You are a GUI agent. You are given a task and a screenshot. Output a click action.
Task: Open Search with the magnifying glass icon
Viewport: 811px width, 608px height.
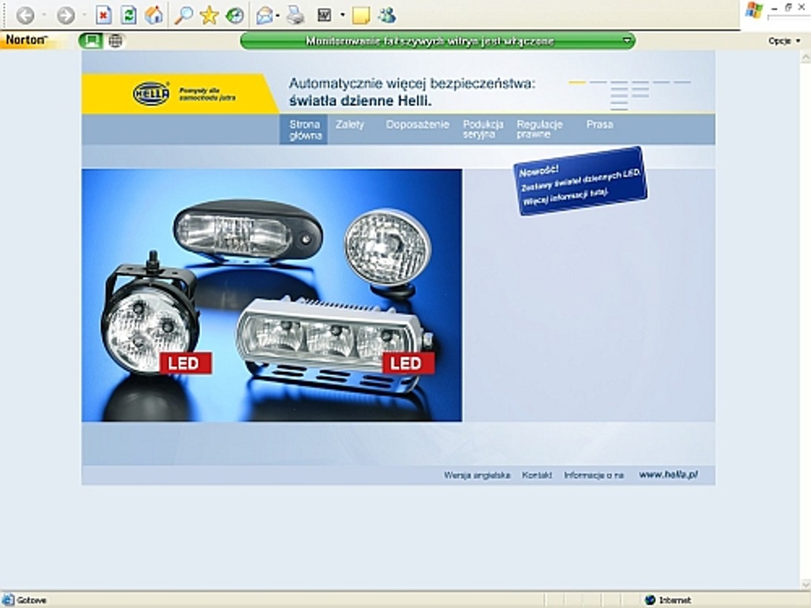tap(184, 16)
